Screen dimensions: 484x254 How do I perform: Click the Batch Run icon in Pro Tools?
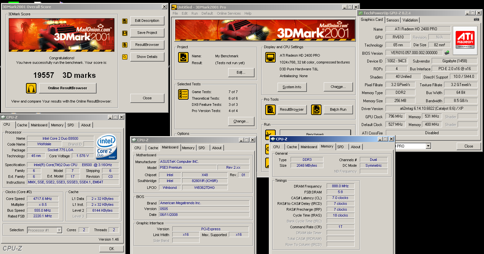[316, 110]
